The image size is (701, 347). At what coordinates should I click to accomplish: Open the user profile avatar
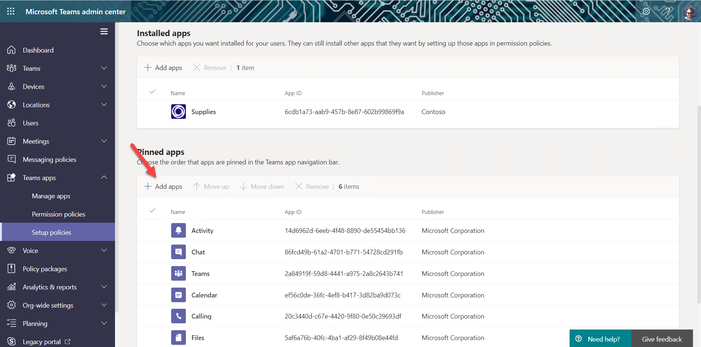tap(689, 13)
